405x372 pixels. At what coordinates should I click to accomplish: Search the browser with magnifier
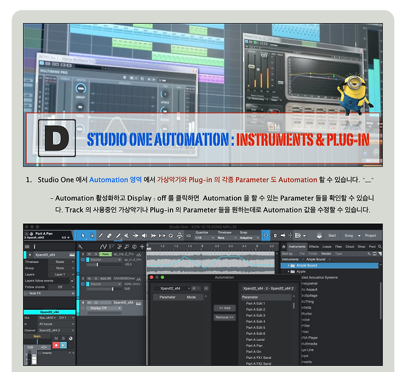coord(380,247)
